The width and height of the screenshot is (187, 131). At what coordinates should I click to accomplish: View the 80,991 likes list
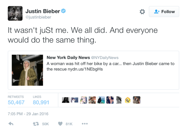pos(41,102)
